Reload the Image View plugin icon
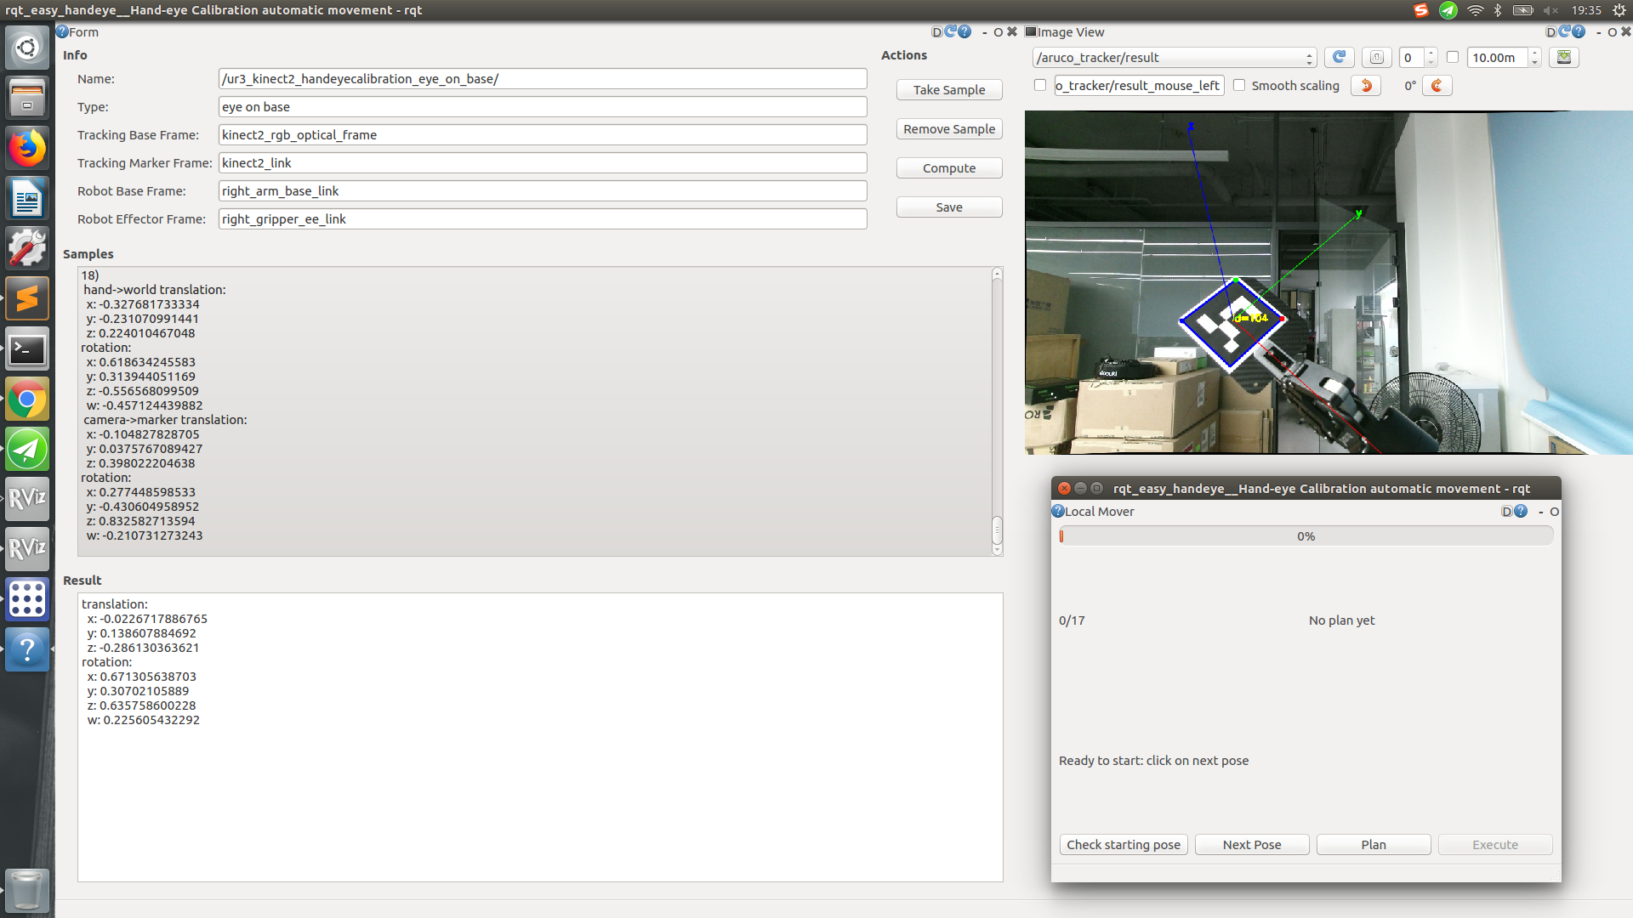1633x918 pixels. [x=1564, y=31]
